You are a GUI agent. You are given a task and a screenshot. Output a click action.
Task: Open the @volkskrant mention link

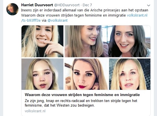(57, 20)
